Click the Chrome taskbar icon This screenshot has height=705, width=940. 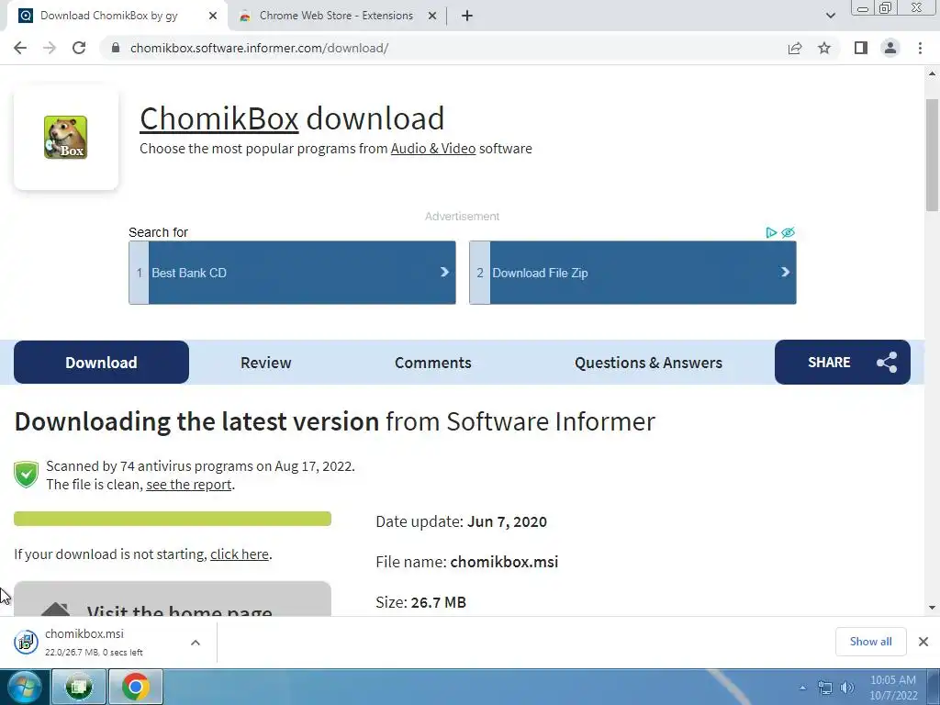click(x=136, y=687)
